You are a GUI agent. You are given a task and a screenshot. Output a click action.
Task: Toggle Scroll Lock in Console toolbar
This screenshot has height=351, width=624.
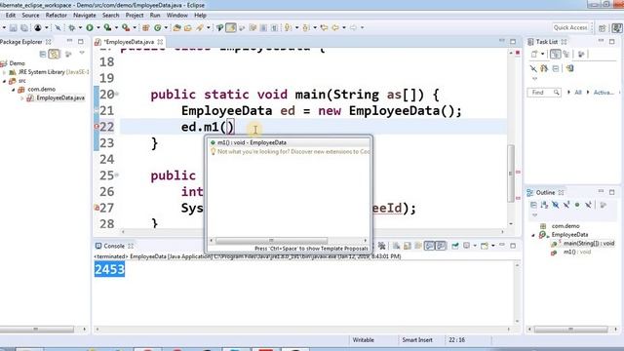tap(408, 246)
